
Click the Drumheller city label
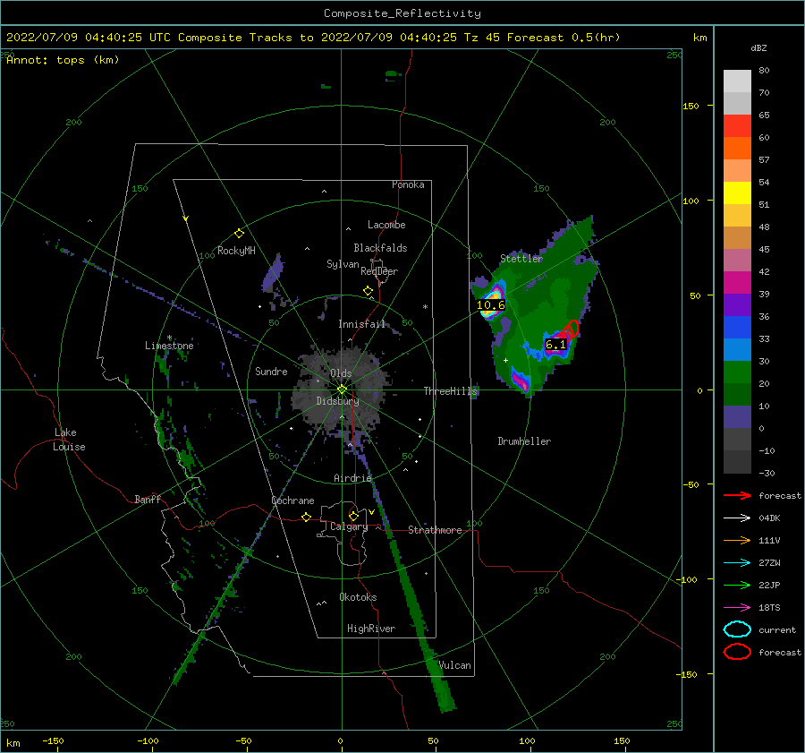click(524, 441)
